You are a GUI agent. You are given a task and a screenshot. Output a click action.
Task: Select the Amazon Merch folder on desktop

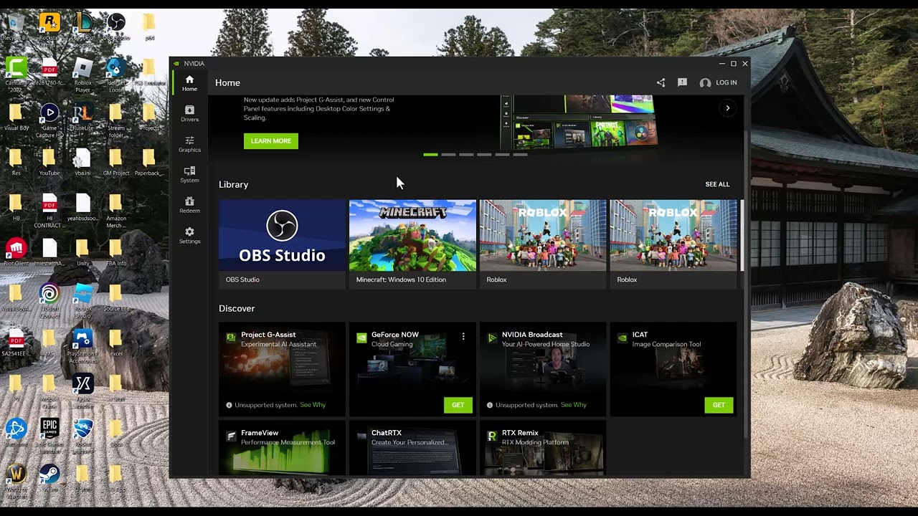point(115,211)
